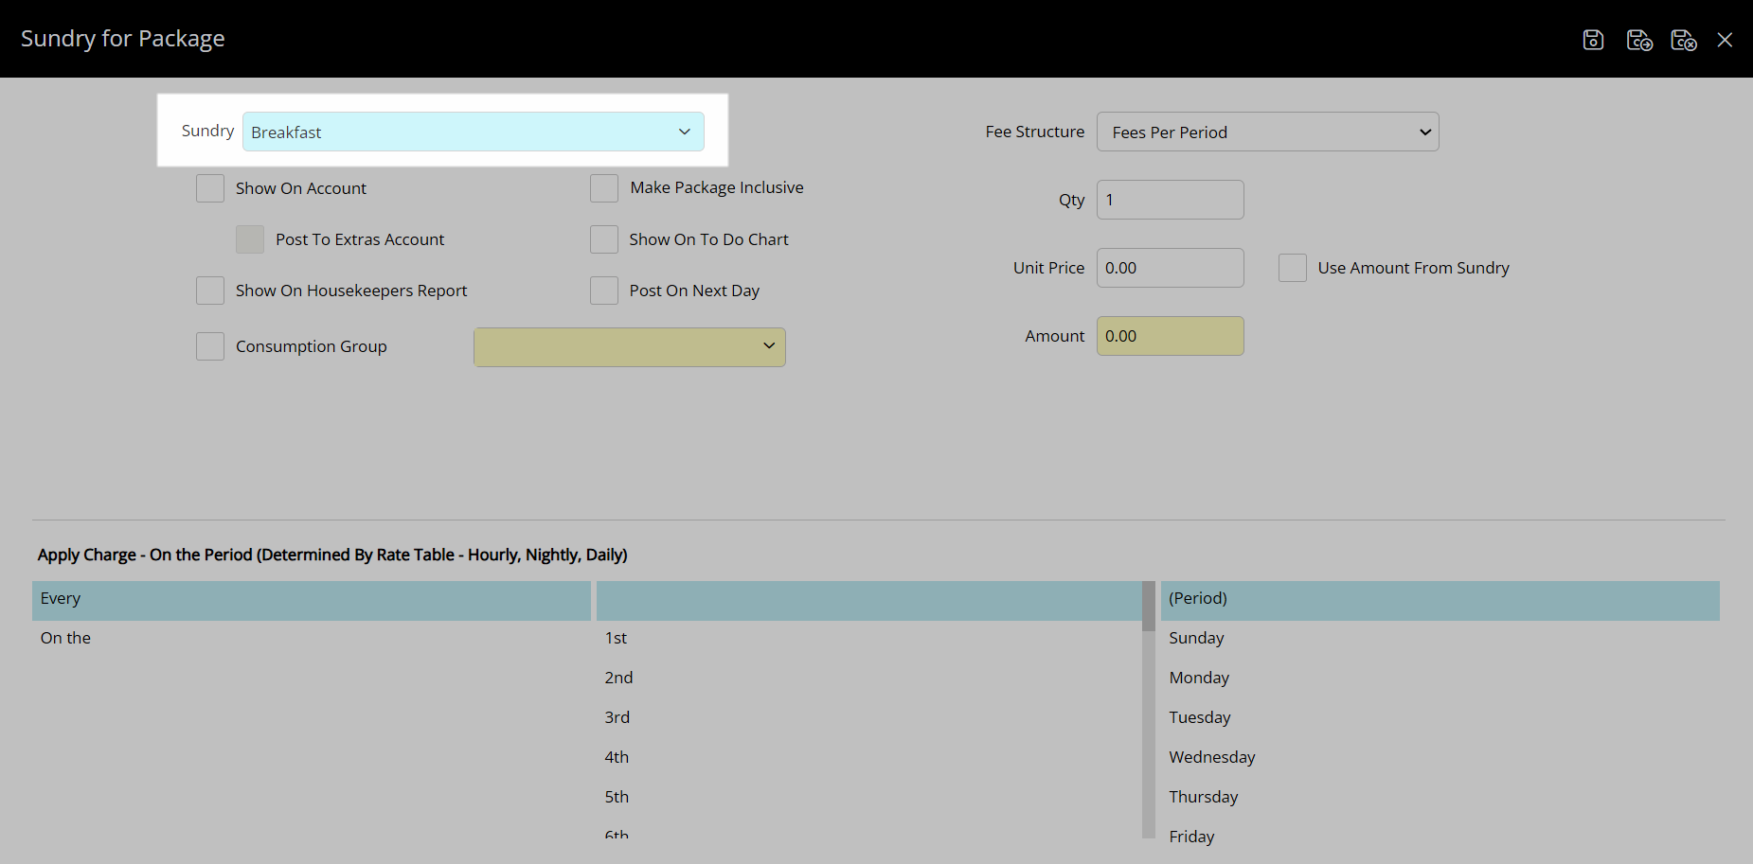The width and height of the screenshot is (1753, 864).
Task: Toggle the Consumption Group checkbox
Action: pyautogui.click(x=210, y=346)
